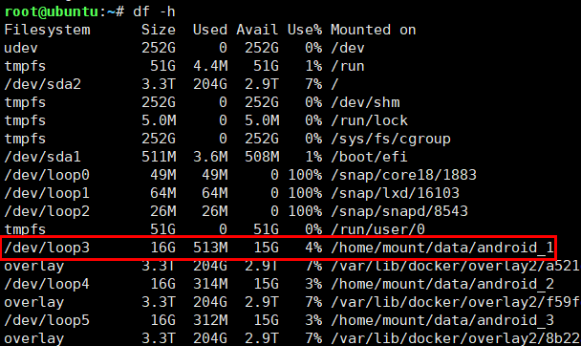Viewport: 581px width, 346px height.
Task: Click the '/dev/shm' mount path
Action: click(365, 102)
